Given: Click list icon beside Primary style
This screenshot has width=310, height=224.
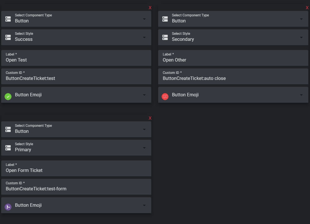Looking at the screenshot, I should tap(8, 148).
